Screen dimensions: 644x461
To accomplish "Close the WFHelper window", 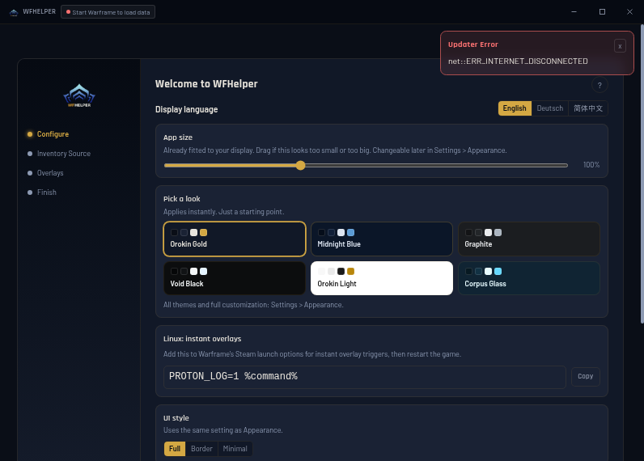I will (629, 12).
